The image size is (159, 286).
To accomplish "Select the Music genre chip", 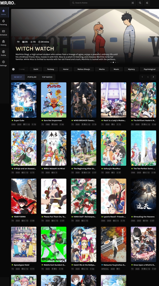I will 116,69.
